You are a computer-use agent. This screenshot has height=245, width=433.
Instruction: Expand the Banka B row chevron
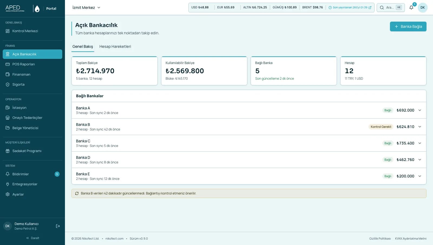tap(420, 127)
